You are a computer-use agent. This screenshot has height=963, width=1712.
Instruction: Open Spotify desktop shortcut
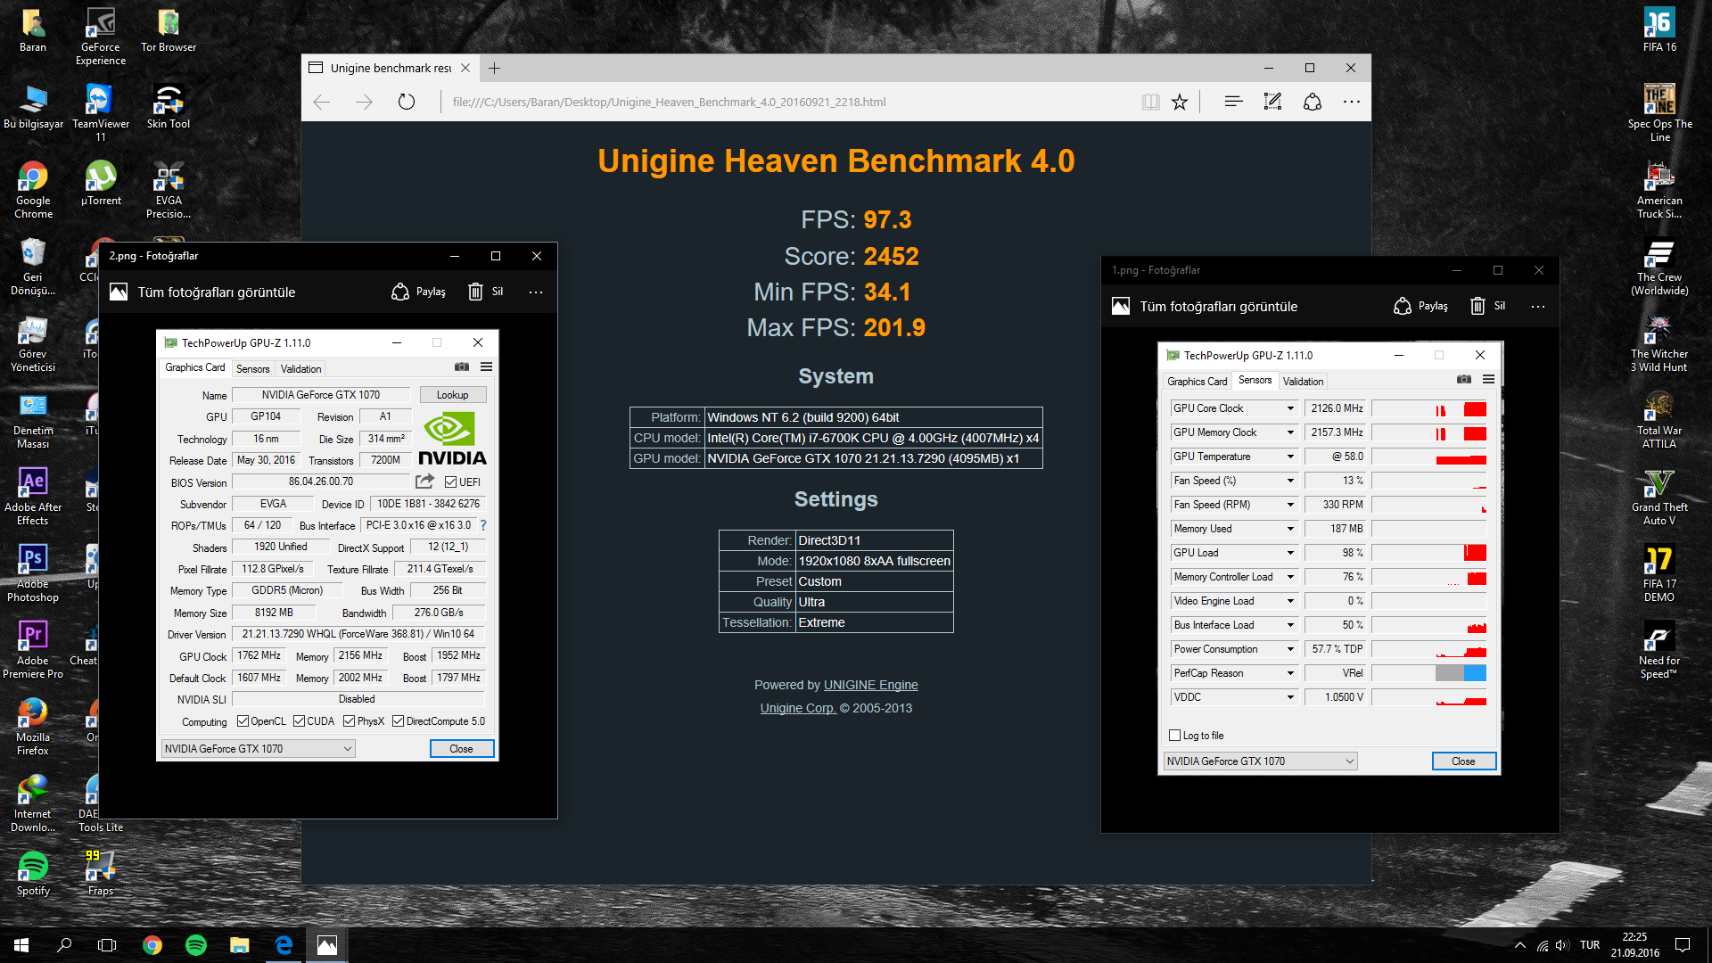pos(33,872)
